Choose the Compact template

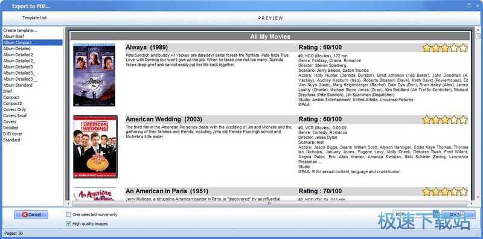click(x=11, y=97)
